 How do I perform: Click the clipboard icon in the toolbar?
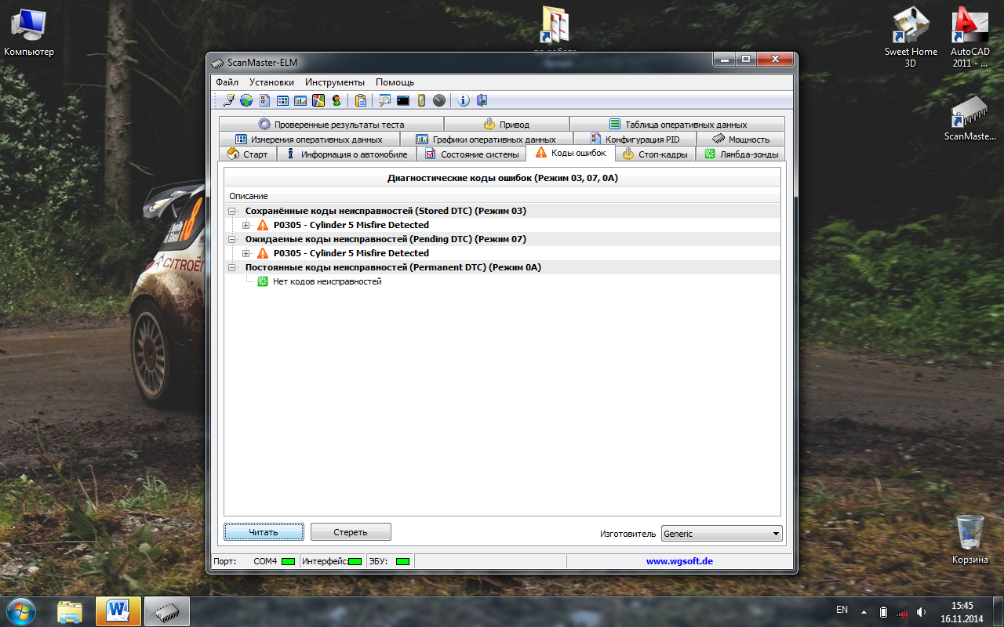coord(361,100)
